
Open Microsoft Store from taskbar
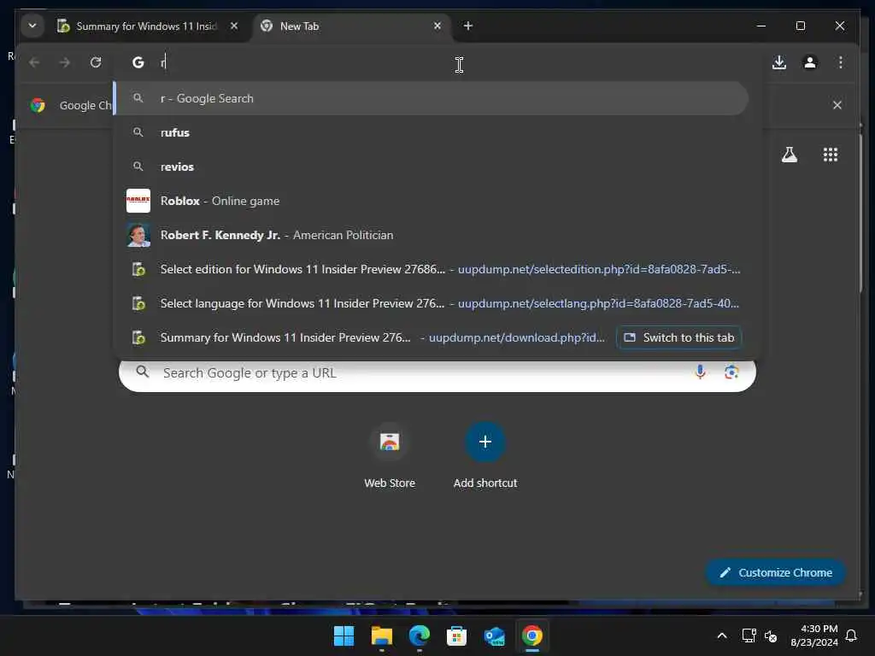coord(456,635)
